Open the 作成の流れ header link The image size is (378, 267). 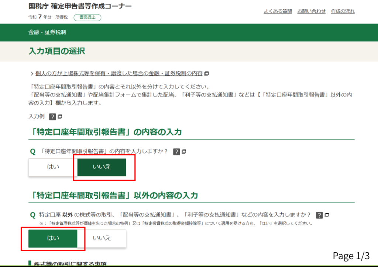[x=343, y=11]
